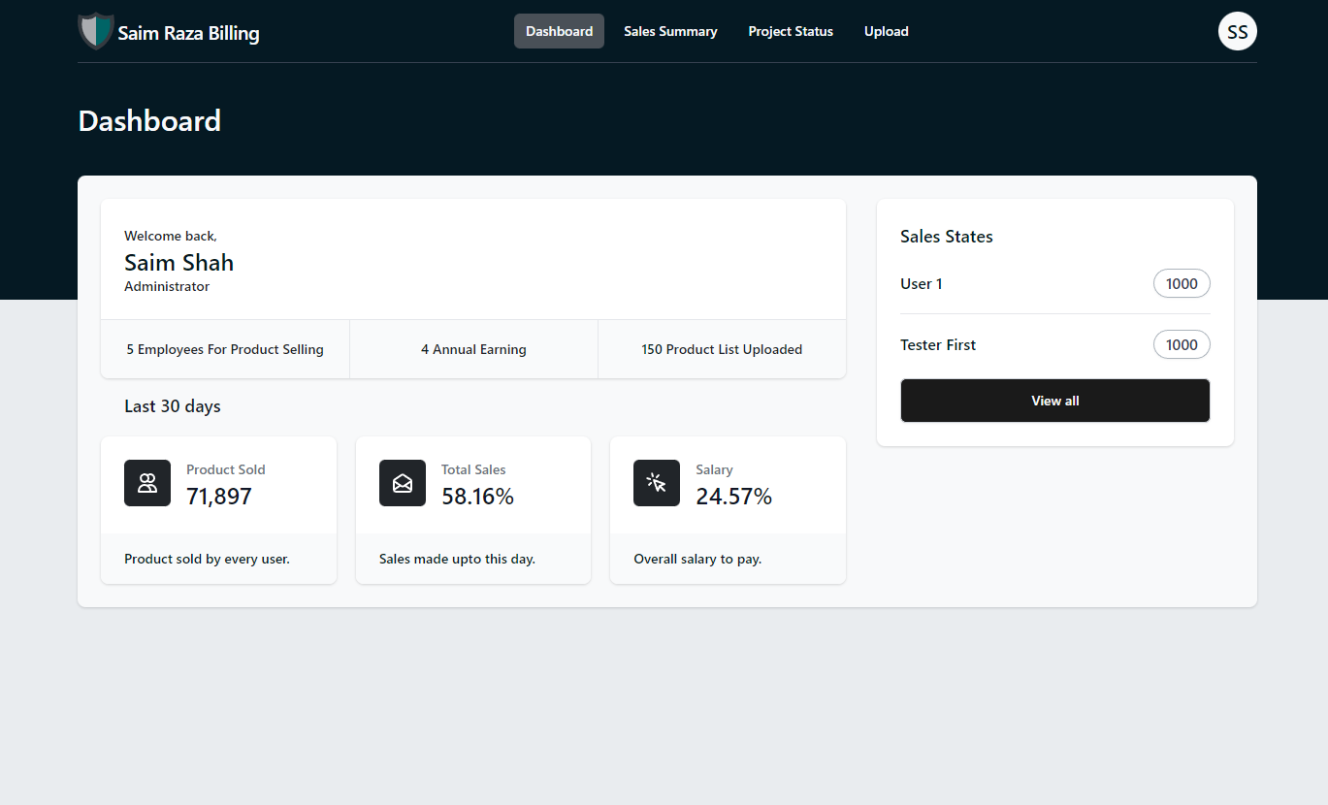Click the Salary card showing 24.57%
Screen dimensions: 1328x805
(728, 509)
